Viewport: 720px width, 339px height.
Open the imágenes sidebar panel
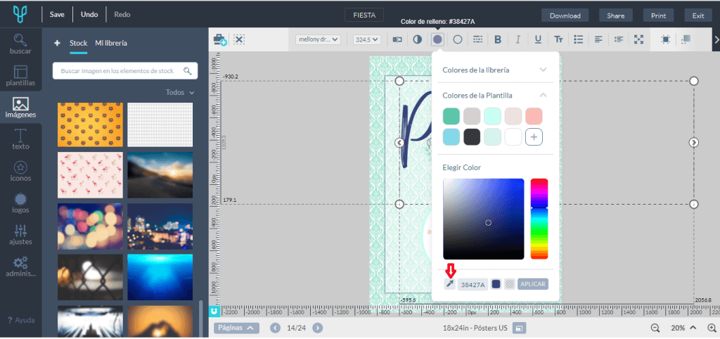[20, 108]
